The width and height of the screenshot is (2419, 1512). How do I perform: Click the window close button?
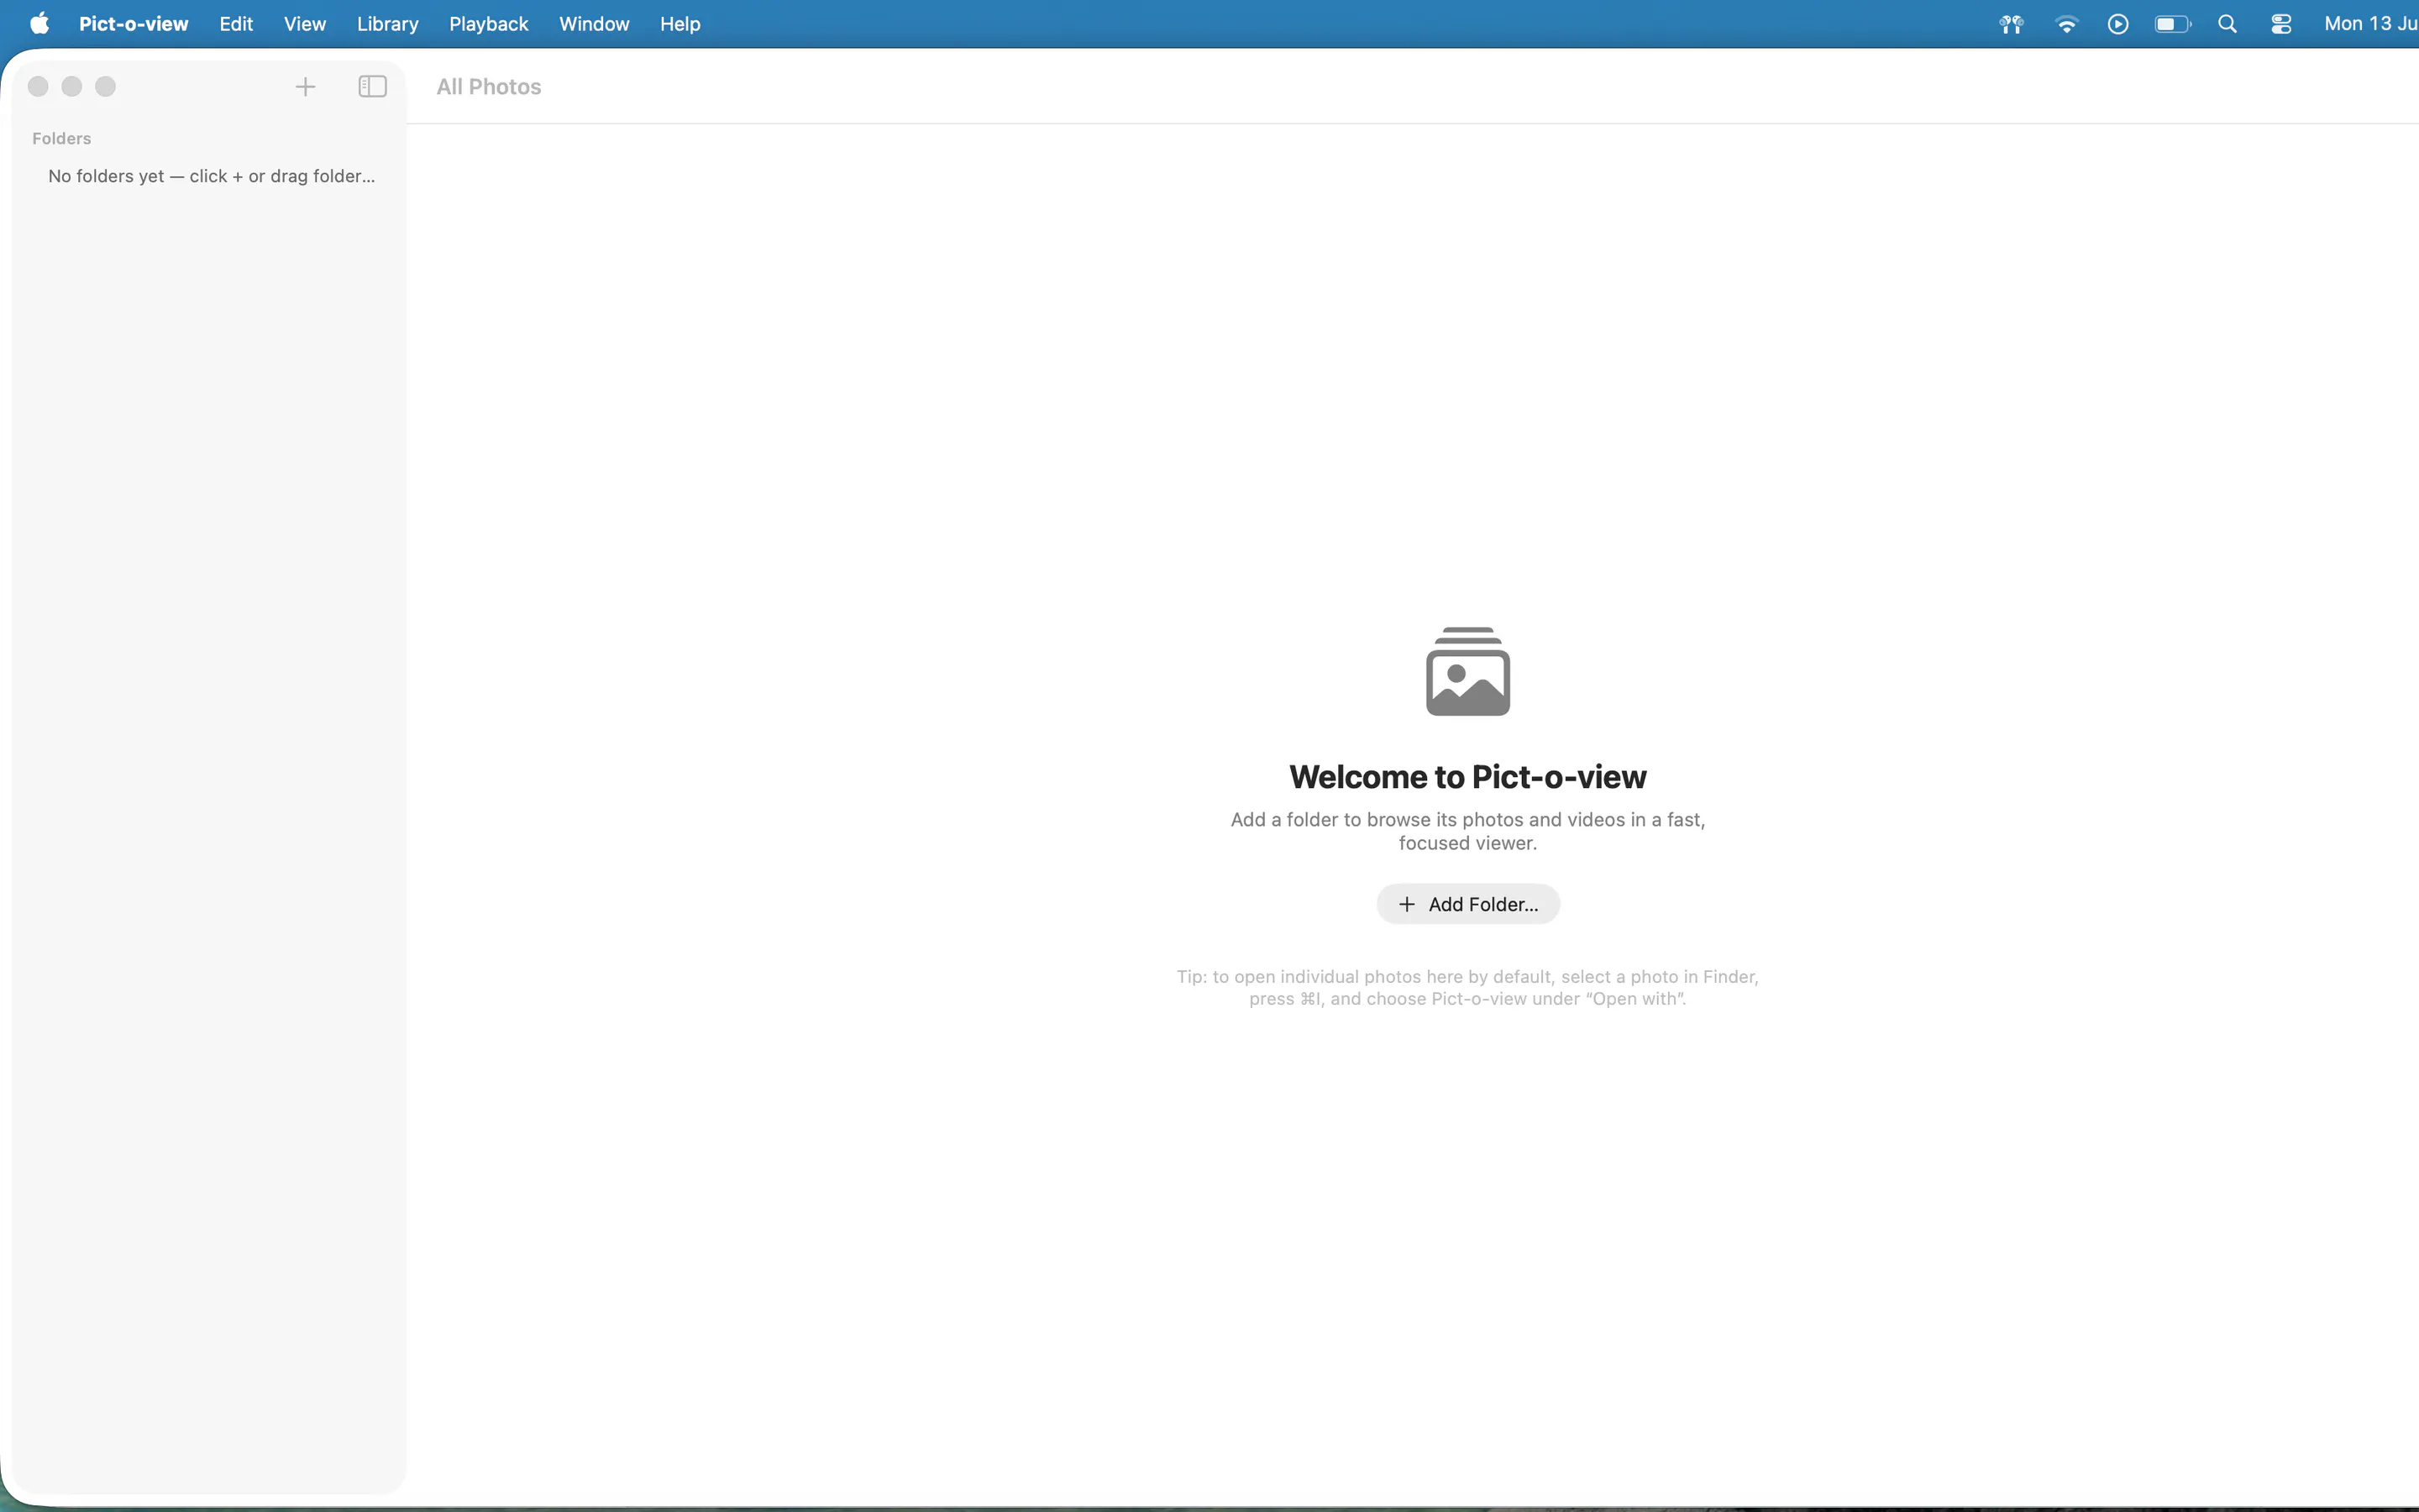click(38, 87)
